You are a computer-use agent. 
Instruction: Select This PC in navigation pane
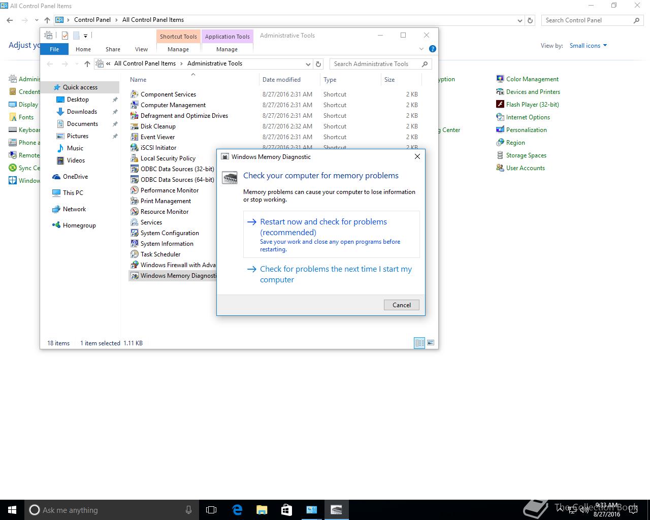click(x=73, y=192)
